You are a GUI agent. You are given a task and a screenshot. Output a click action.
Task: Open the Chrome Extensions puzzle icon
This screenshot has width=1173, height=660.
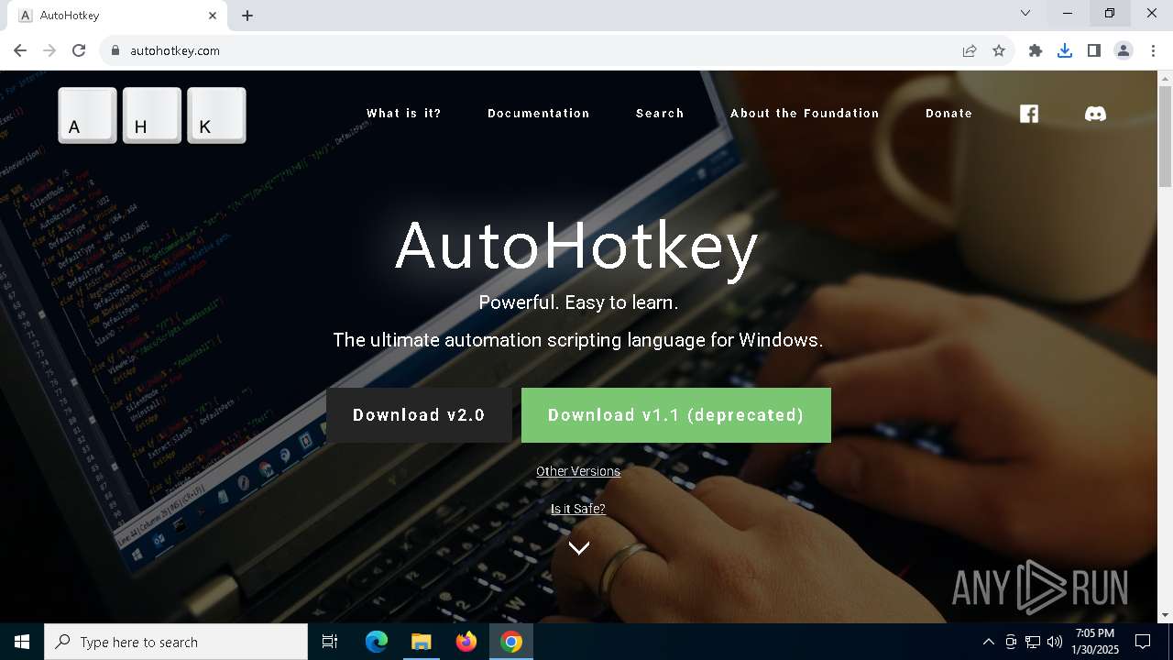coord(1036,50)
